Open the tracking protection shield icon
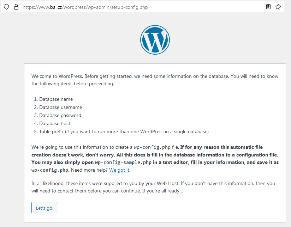The image size is (291, 227). click(x=6, y=7)
